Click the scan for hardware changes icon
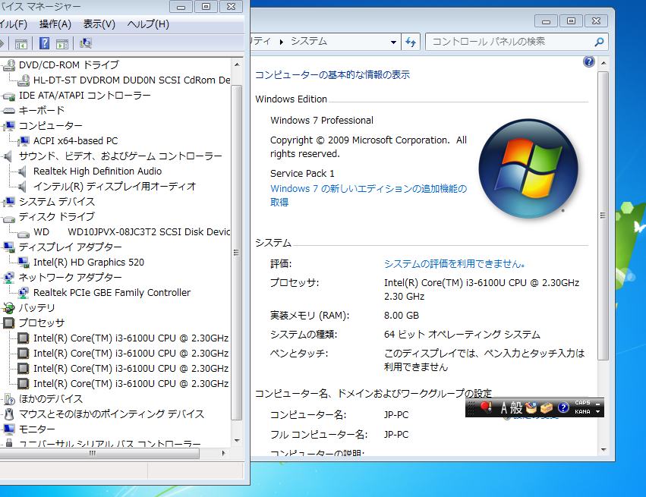The height and width of the screenshot is (497, 646). [x=86, y=43]
